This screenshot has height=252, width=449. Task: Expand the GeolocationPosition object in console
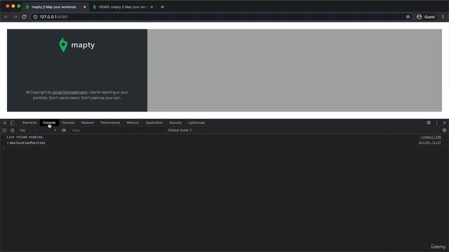coord(8,143)
